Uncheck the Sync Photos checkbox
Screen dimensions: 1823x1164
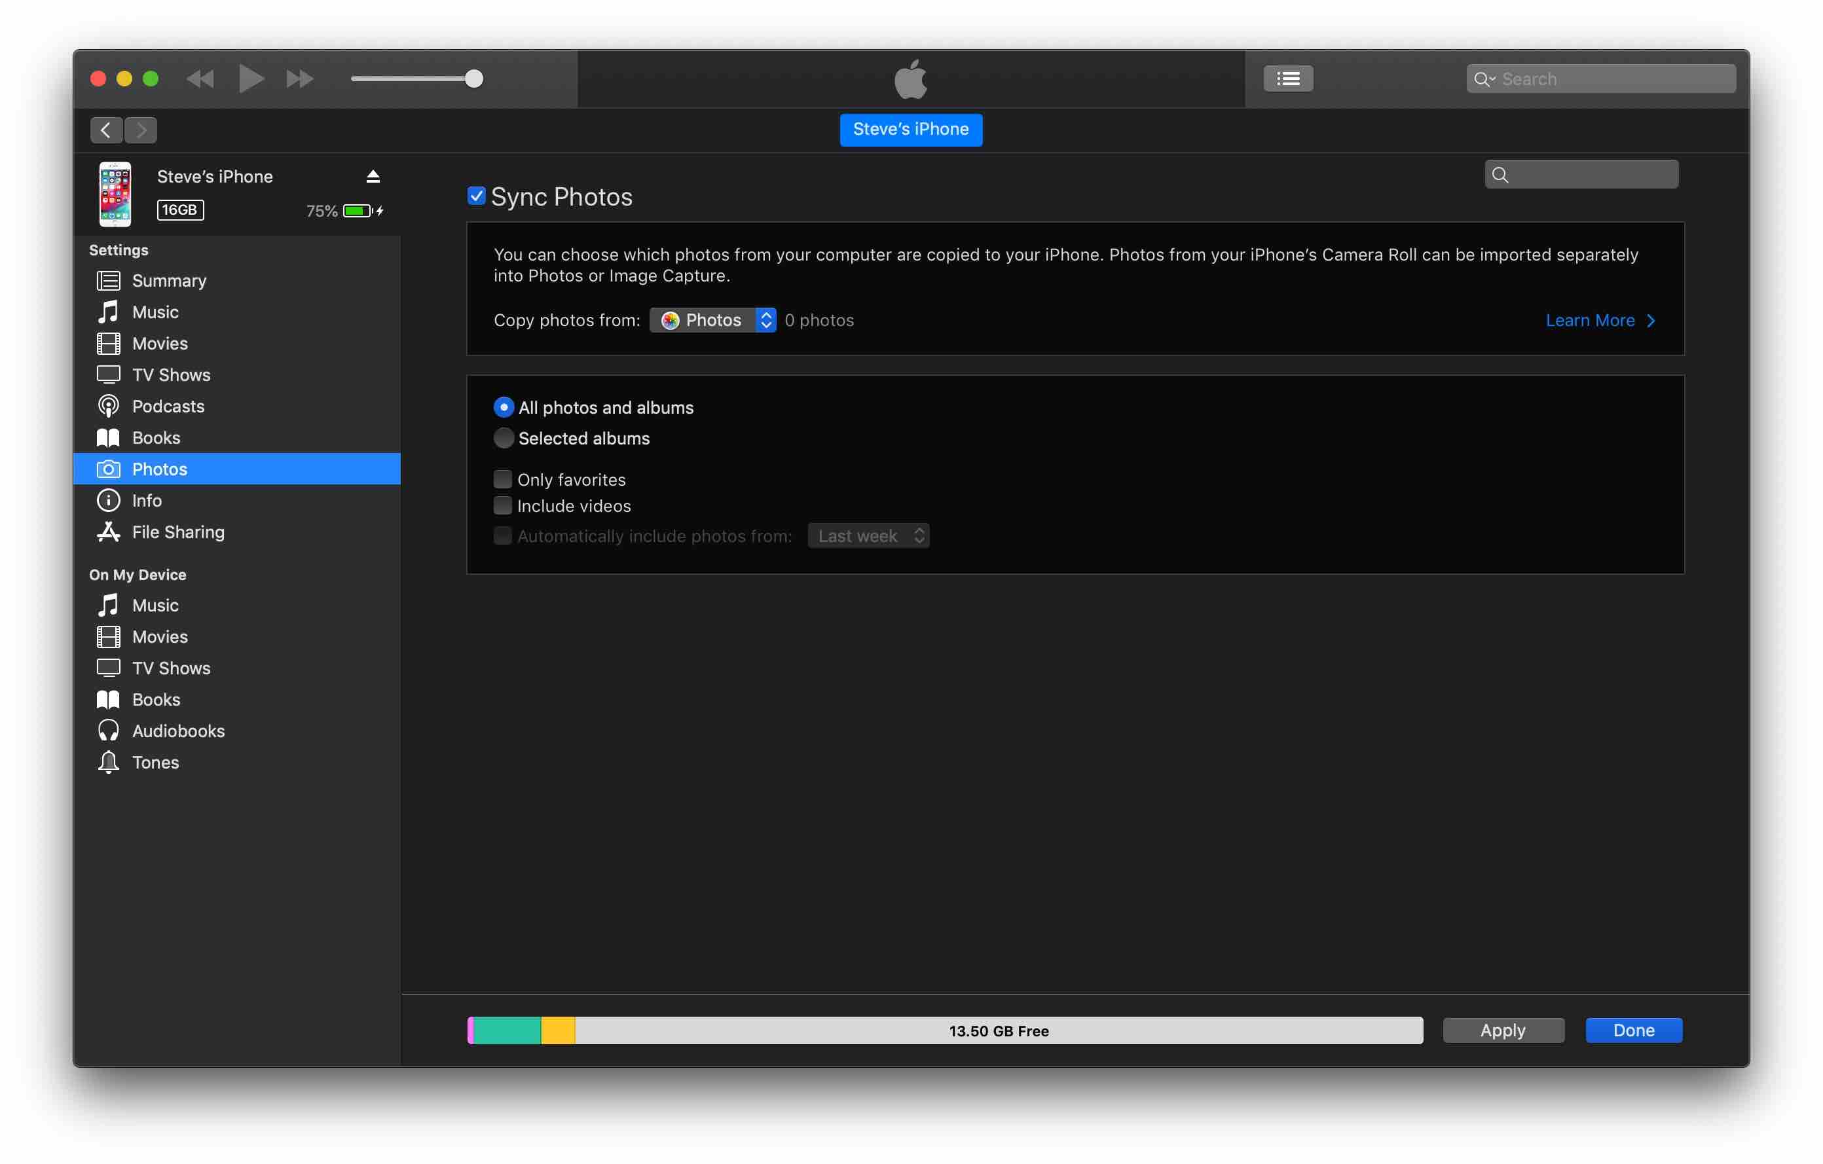(476, 196)
